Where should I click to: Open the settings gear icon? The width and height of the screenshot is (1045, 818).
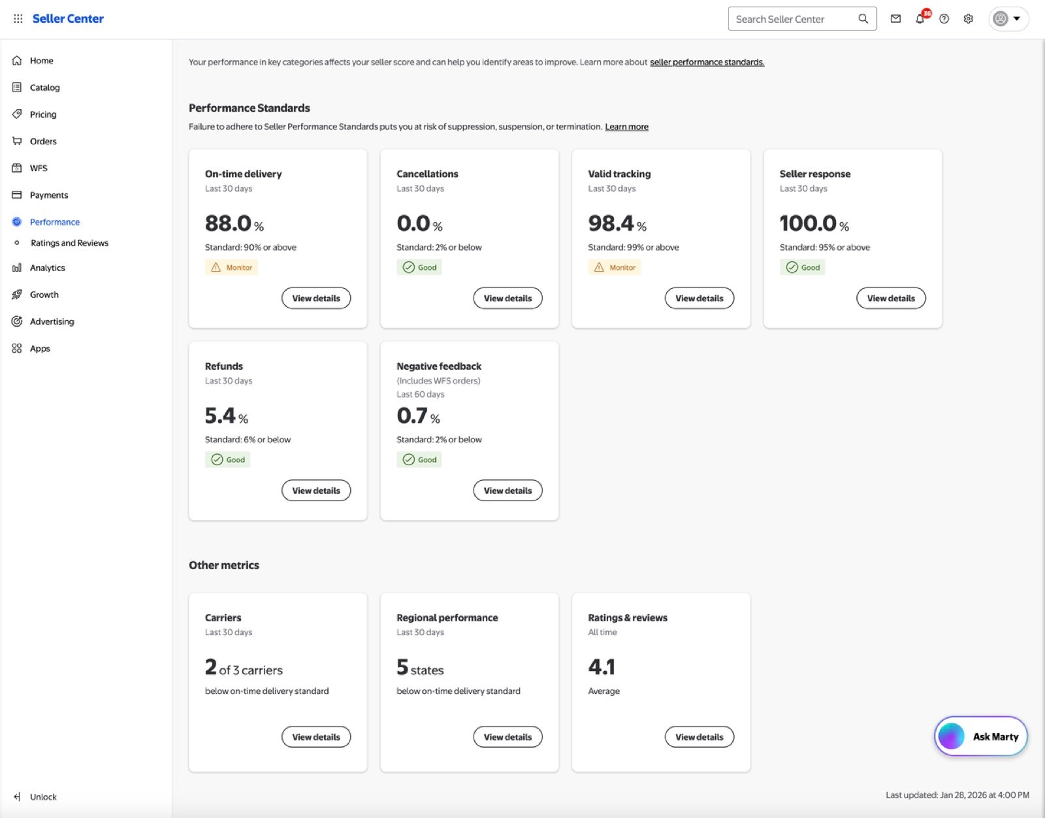coord(969,19)
